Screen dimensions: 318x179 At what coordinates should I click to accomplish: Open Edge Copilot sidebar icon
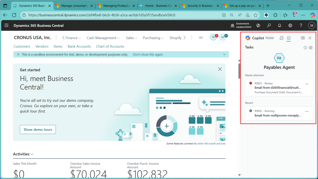click(x=312, y=15)
